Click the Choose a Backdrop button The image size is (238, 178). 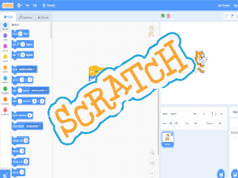(235, 174)
